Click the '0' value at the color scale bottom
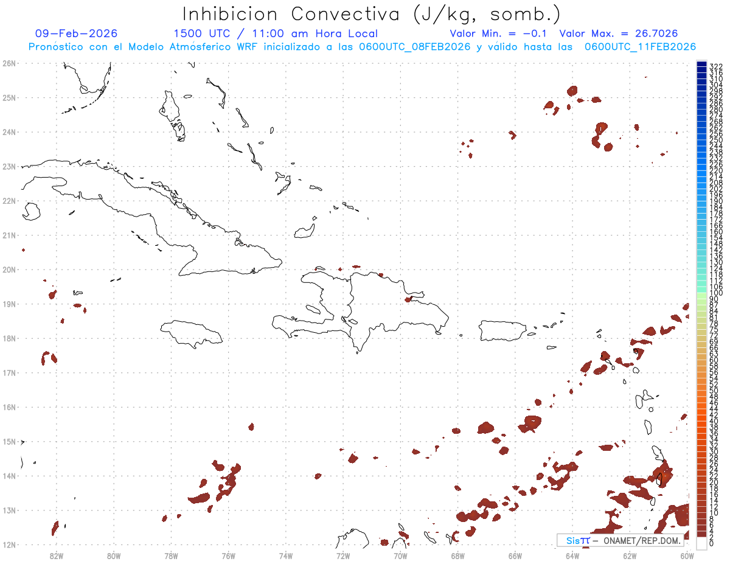Viewport: 730px width, 564px height. coord(712,543)
